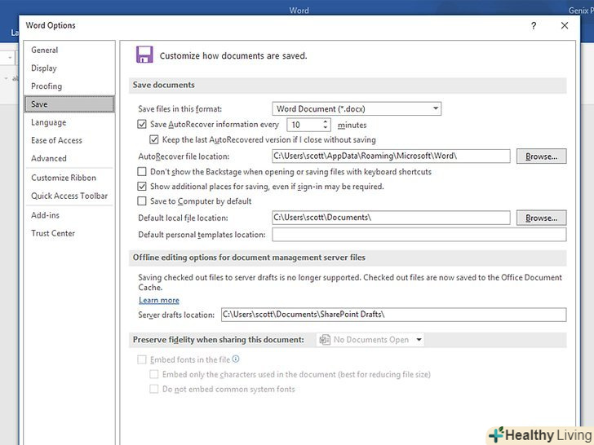Viewport: 594px width, 445px height.
Task: Disable Show additional places for saving
Action: 142,187
